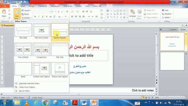Click the increase font size icon
The height and width of the screenshot is (106, 188).
point(58,12)
